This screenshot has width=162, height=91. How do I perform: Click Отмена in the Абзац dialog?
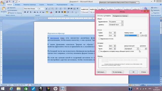point(144,72)
